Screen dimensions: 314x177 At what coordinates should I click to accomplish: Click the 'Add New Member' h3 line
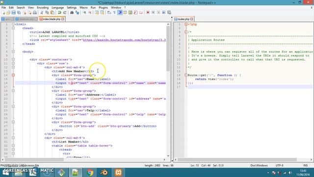tap(73, 71)
